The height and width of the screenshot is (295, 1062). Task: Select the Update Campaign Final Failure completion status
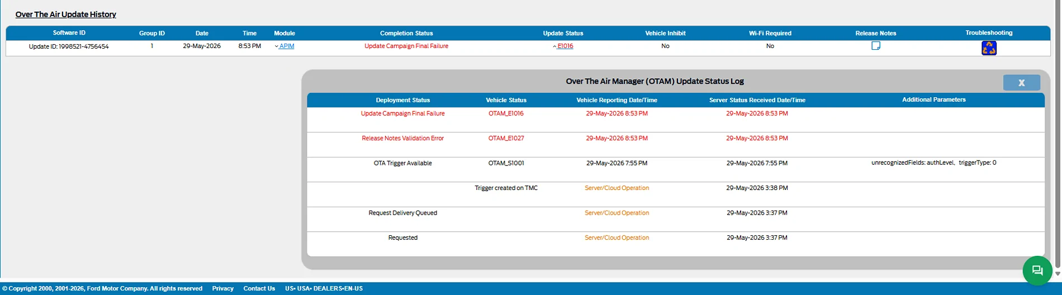coord(406,46)
